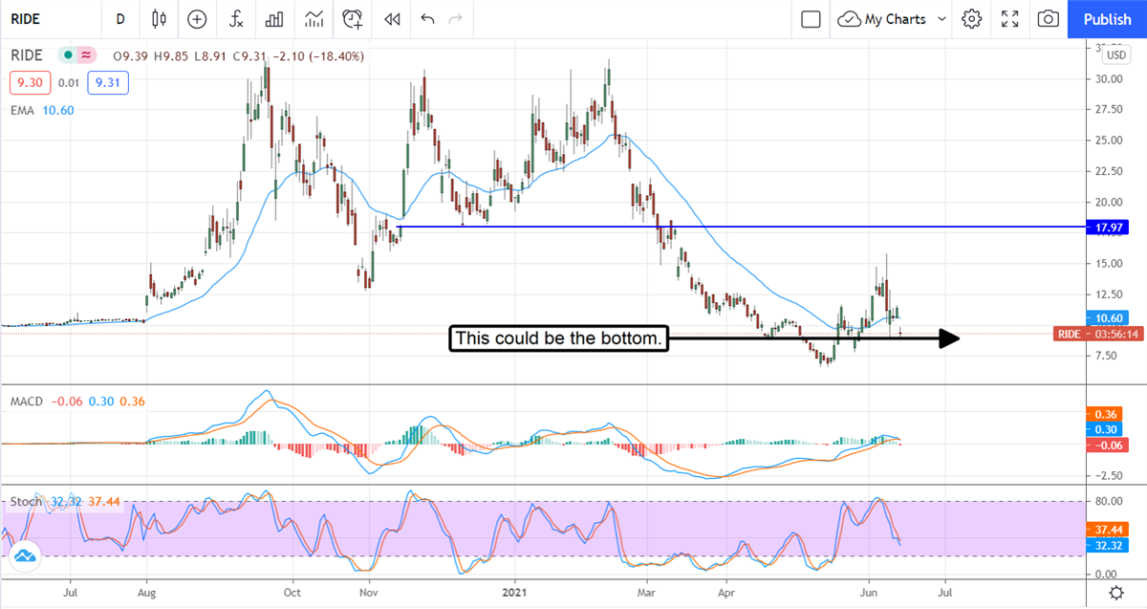1147x609 pixels.
Task: Toggle fullscreen mode for the chart
Action: coord(1010,19)
